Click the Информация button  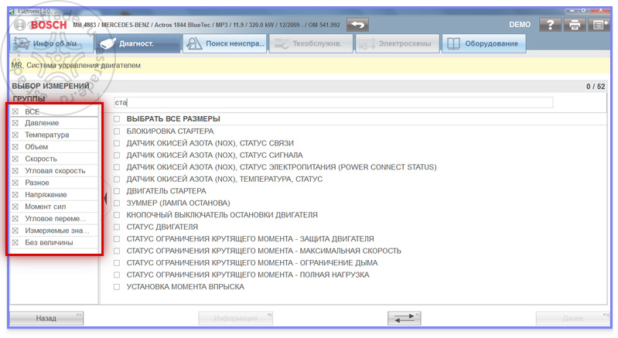[x=236, y=318]
